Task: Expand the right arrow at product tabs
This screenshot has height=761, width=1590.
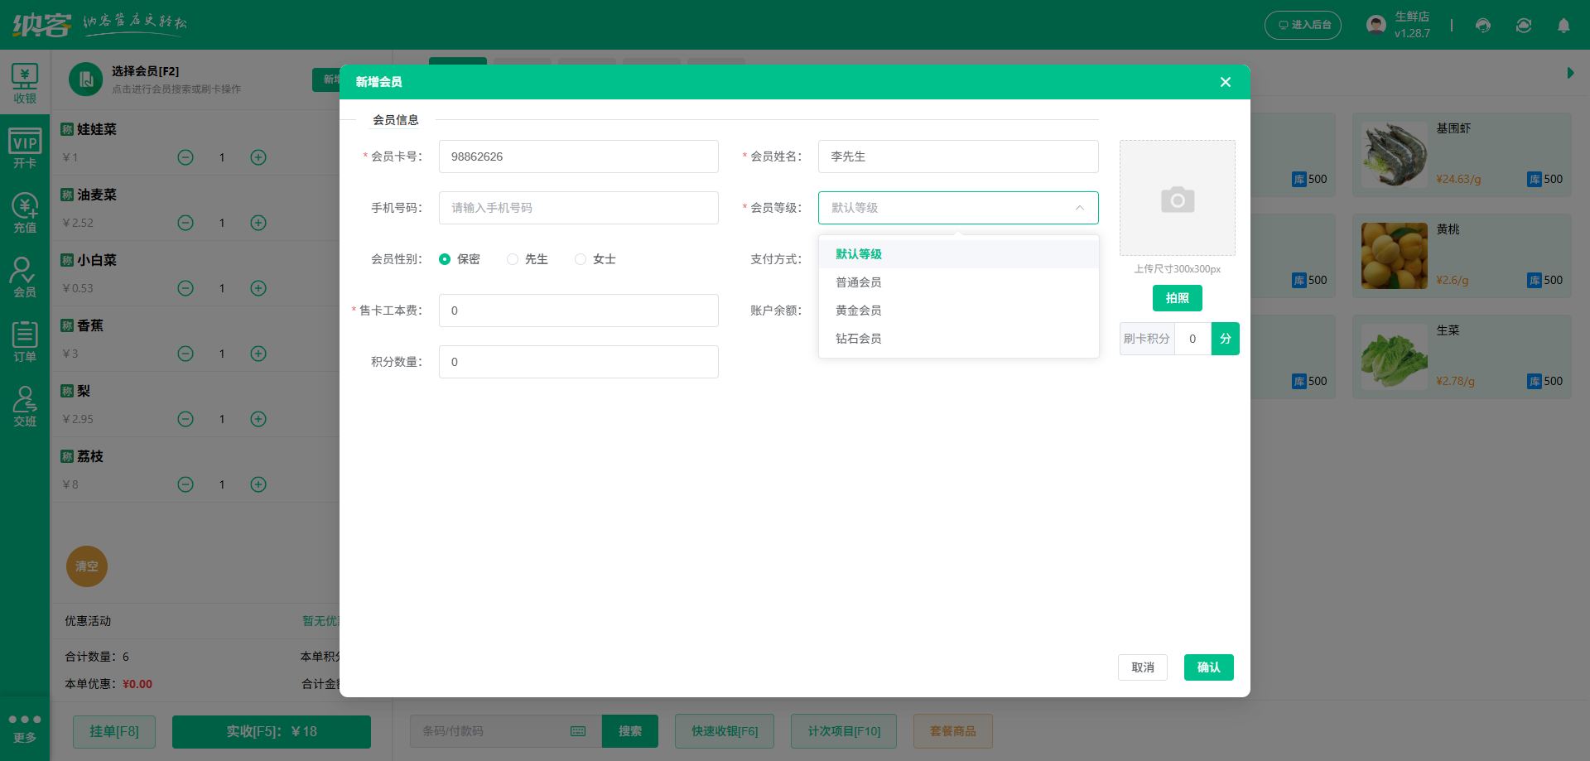Action: (x=1570, y=73)
